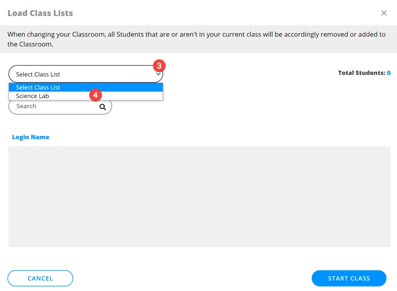Click the Load Class Lists dialog title

40,13
